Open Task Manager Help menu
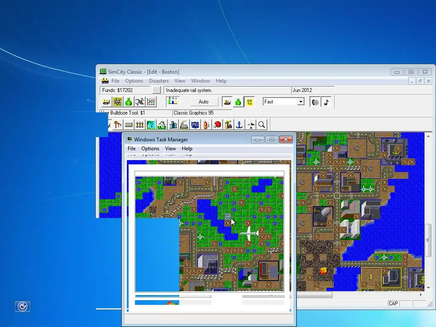The height and width of the screenshot is (327, 436). pos(187,149)
